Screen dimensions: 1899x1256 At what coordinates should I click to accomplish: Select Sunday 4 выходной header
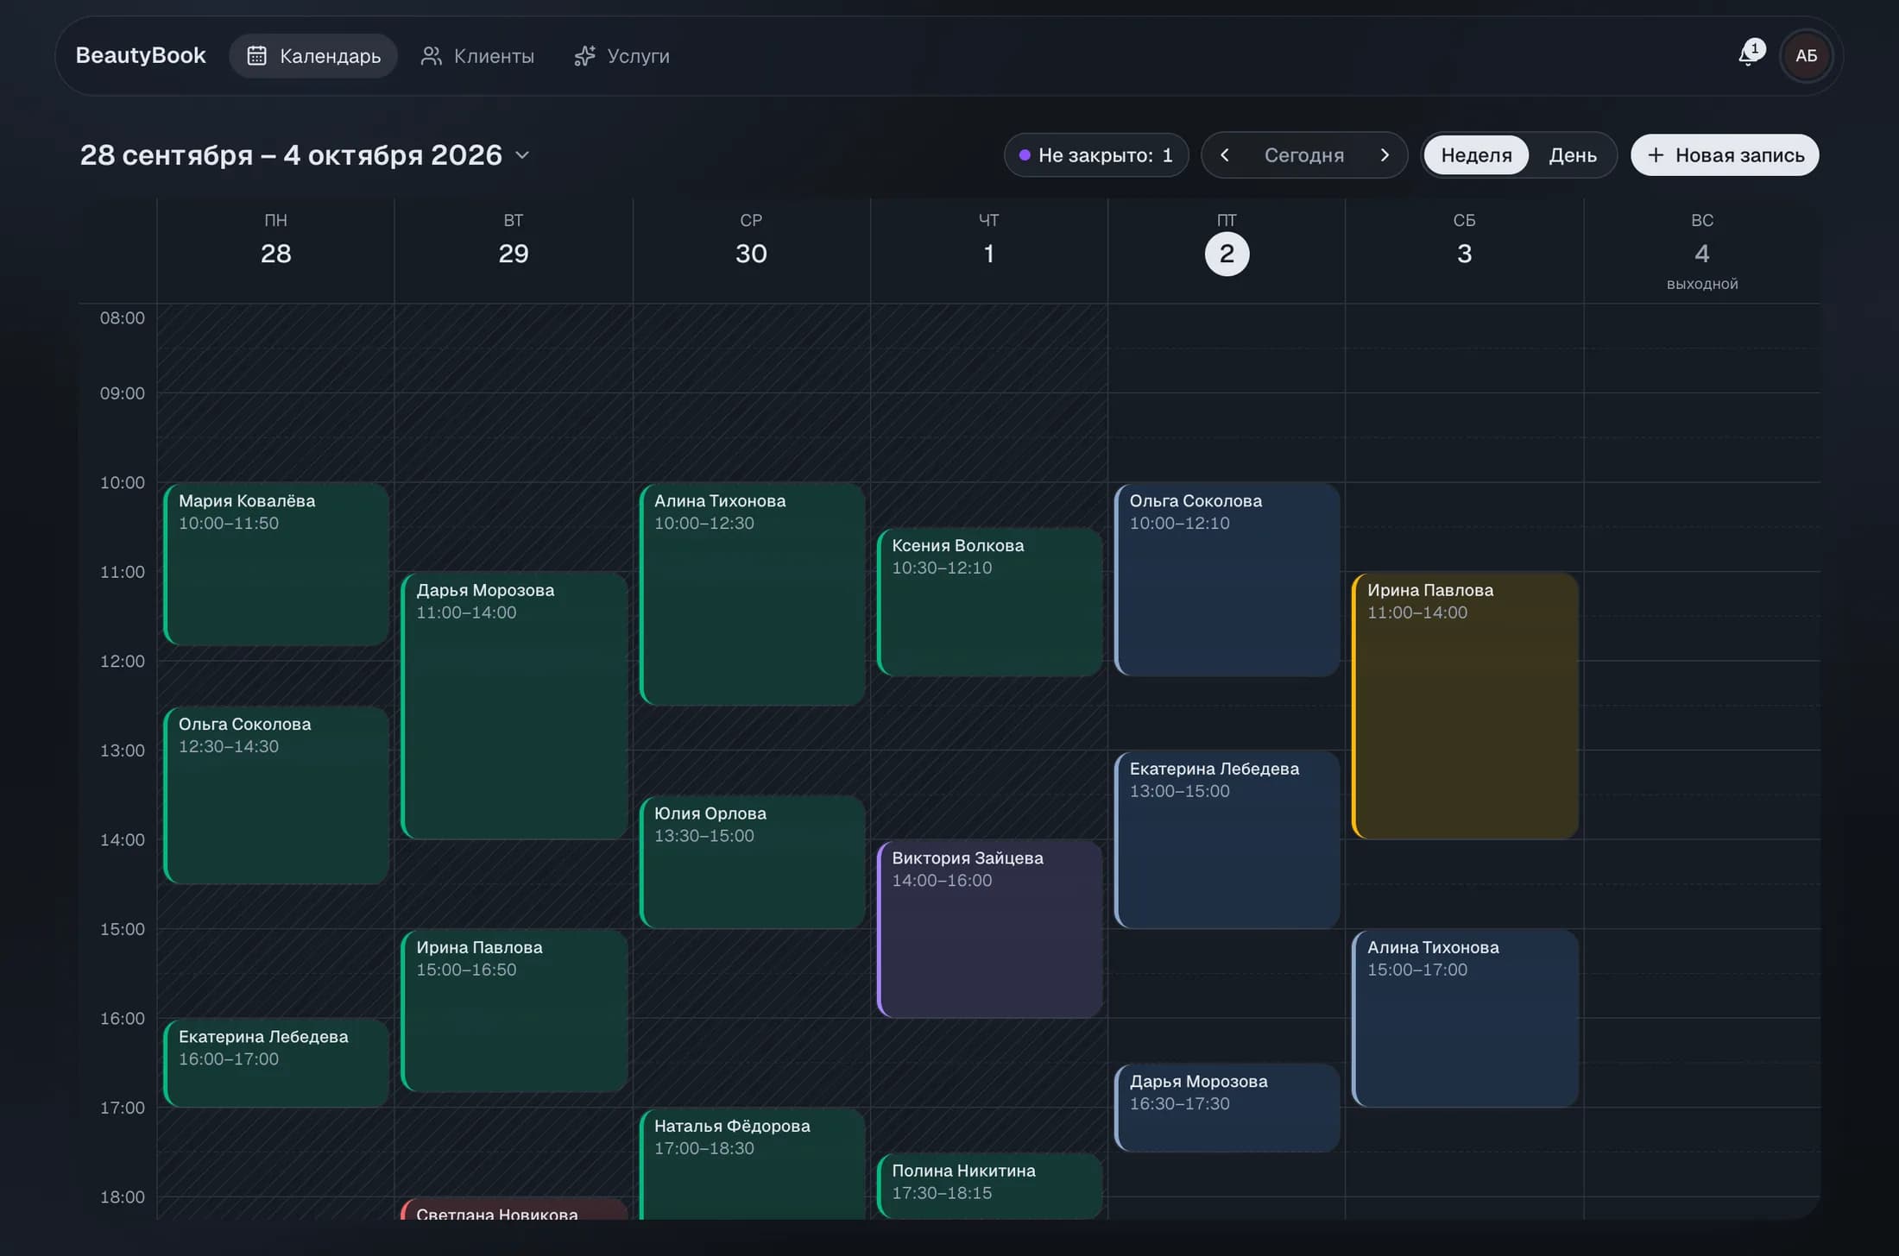[x=1701, y=252]
